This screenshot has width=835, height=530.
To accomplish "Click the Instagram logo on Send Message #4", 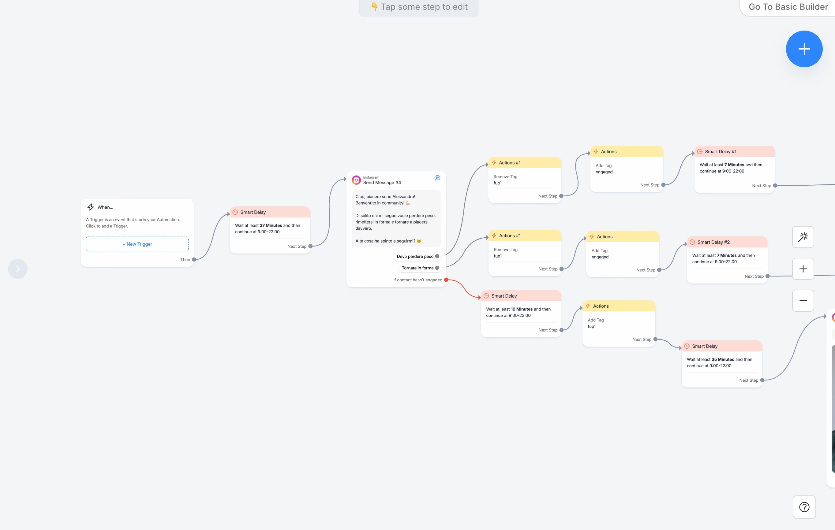I will tap(356, 180).
